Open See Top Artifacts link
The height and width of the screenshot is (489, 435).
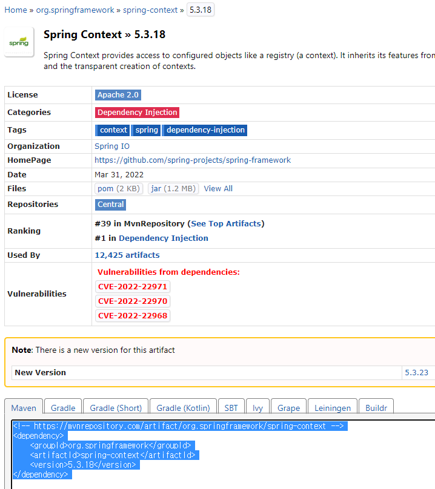pos(226,223)
